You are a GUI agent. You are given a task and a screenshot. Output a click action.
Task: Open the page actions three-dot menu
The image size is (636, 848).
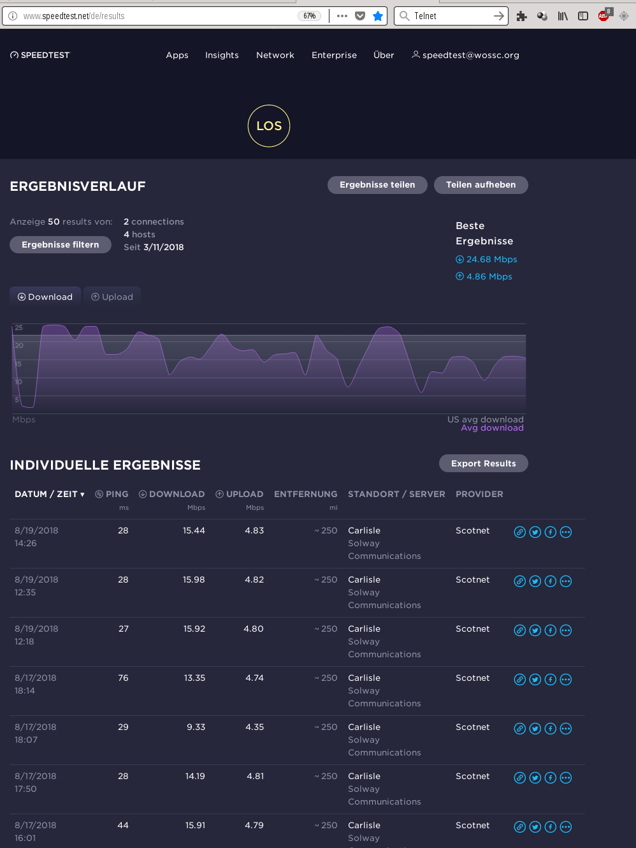(x=342, y=16)
